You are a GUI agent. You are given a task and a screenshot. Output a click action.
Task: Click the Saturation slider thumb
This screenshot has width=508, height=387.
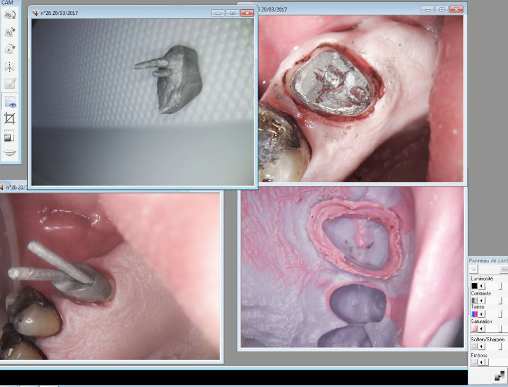(501, 329)
